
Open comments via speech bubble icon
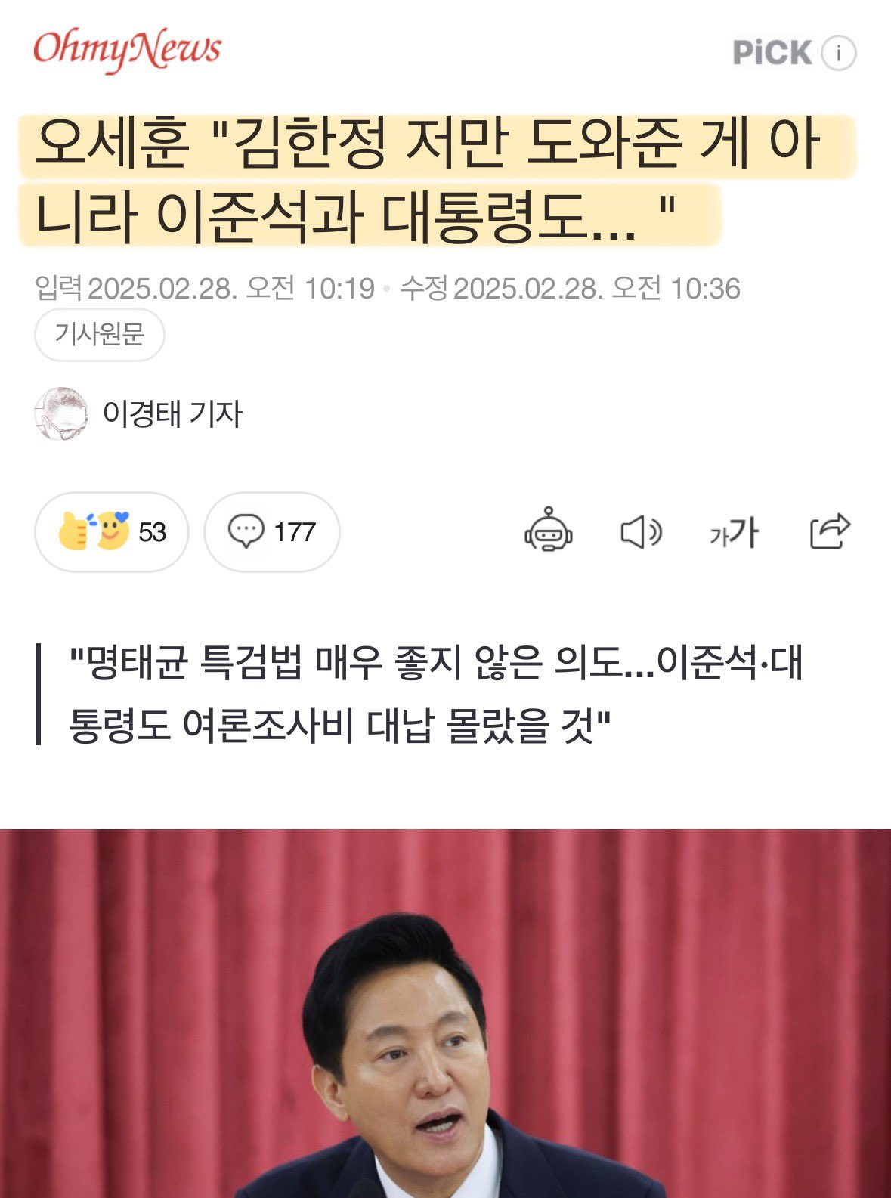(x=246, y=531)
